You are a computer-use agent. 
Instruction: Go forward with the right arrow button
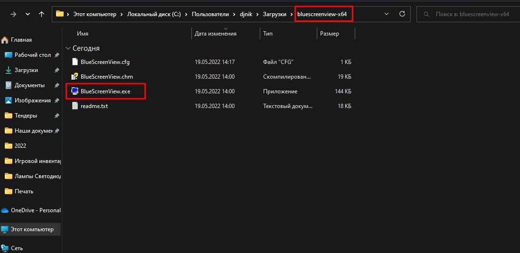pos(13,14)
